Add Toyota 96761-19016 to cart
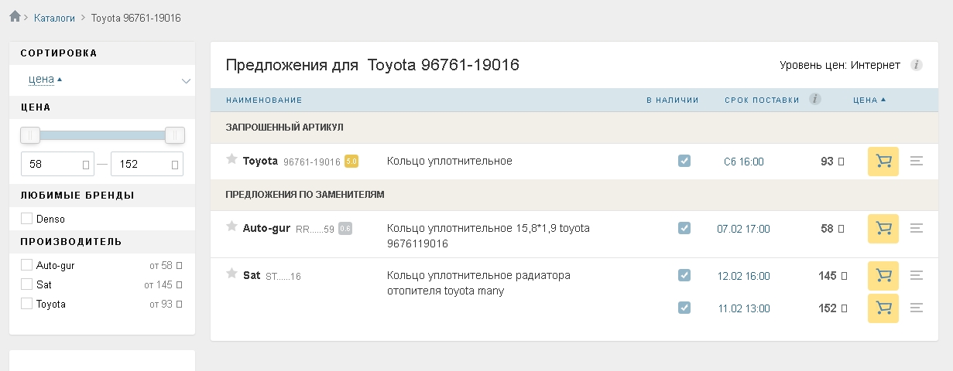The height and width of the screenshot is (371, 953). coord(883,162)
